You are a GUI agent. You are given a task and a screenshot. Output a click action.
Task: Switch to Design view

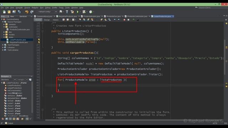(47, 20)
